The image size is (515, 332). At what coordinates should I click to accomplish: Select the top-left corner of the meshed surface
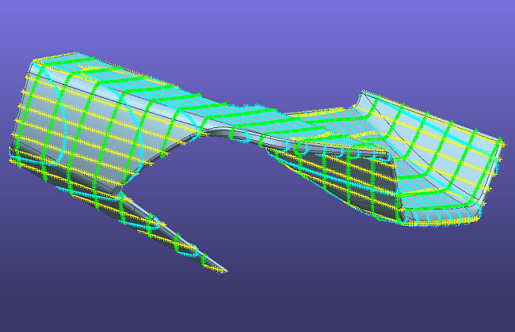[32, 62]
